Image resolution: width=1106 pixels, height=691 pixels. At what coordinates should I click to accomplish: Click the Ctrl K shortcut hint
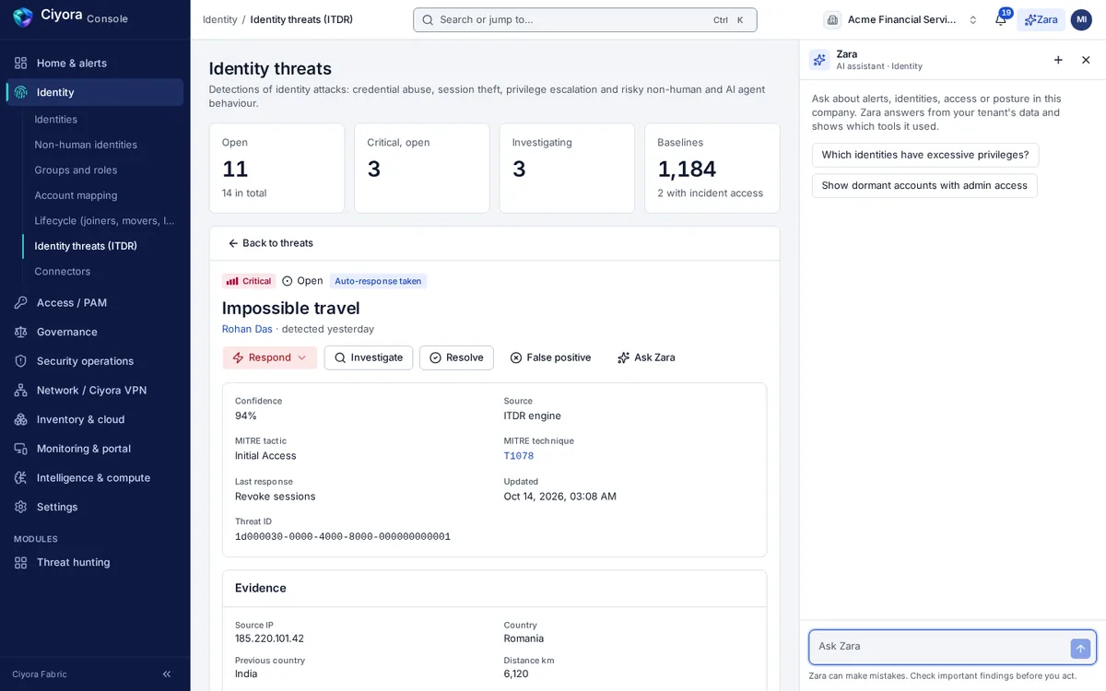click(x=729, y=19)
